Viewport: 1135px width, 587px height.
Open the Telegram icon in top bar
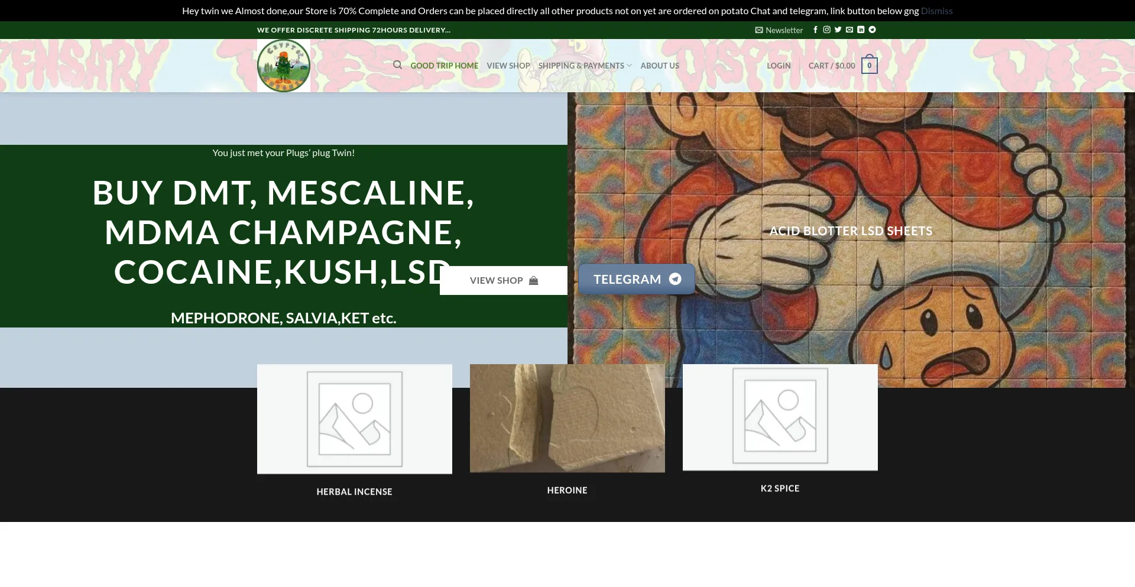[872, 30]
